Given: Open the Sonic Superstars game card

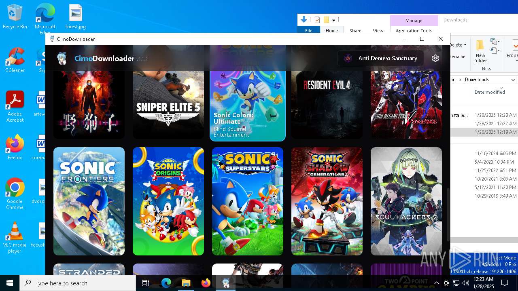Looking at the screenshot, I should (x=248, y=201).
